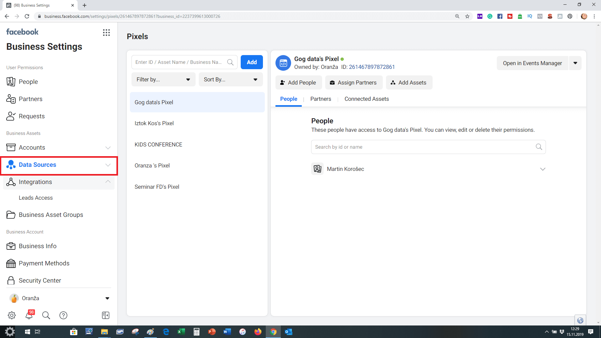Switch to the Partners tab

(x=321, y=99)
